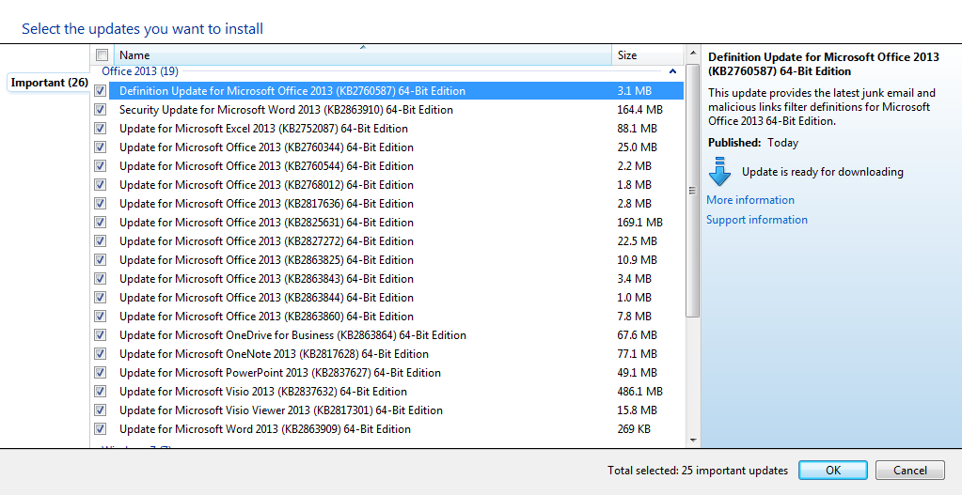962x495 pixels.
Task: Uncheck PowerPoint 2013 KB2837627 checkbox
Action: click(x=100, y=373)
